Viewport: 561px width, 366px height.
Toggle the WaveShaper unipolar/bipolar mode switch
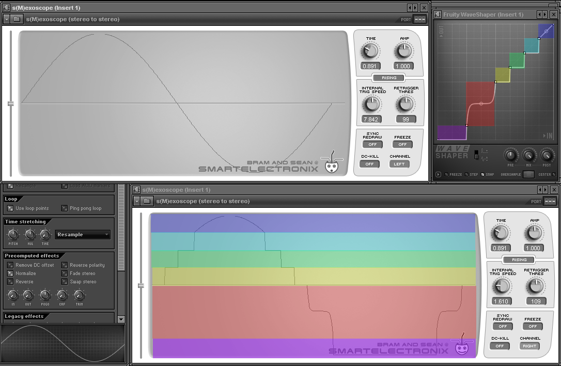click(x=477, y=155)
